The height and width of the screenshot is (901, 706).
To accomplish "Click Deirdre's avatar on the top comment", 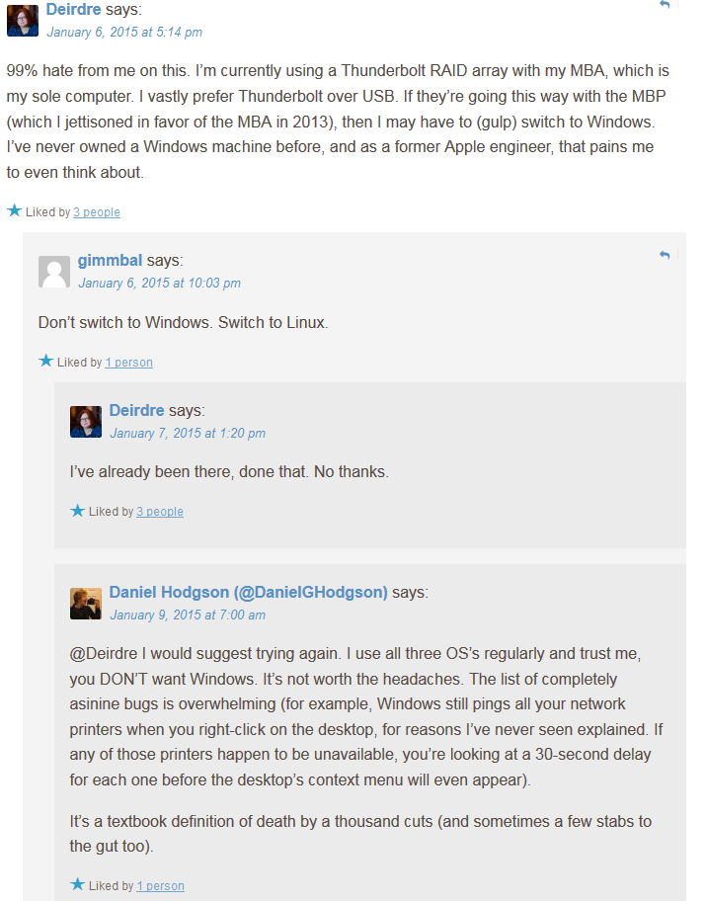I will (23, 21).
